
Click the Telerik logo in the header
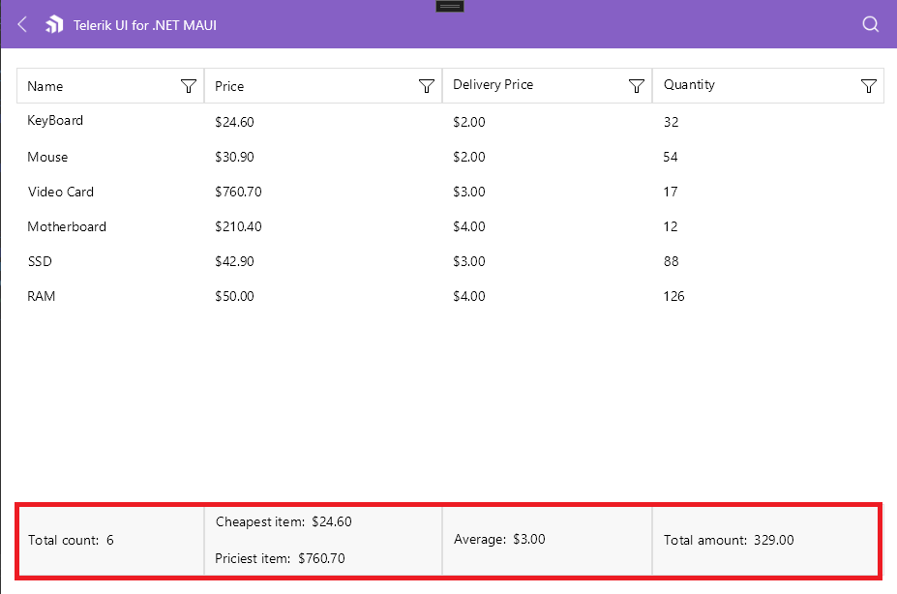tap(54, 24)
